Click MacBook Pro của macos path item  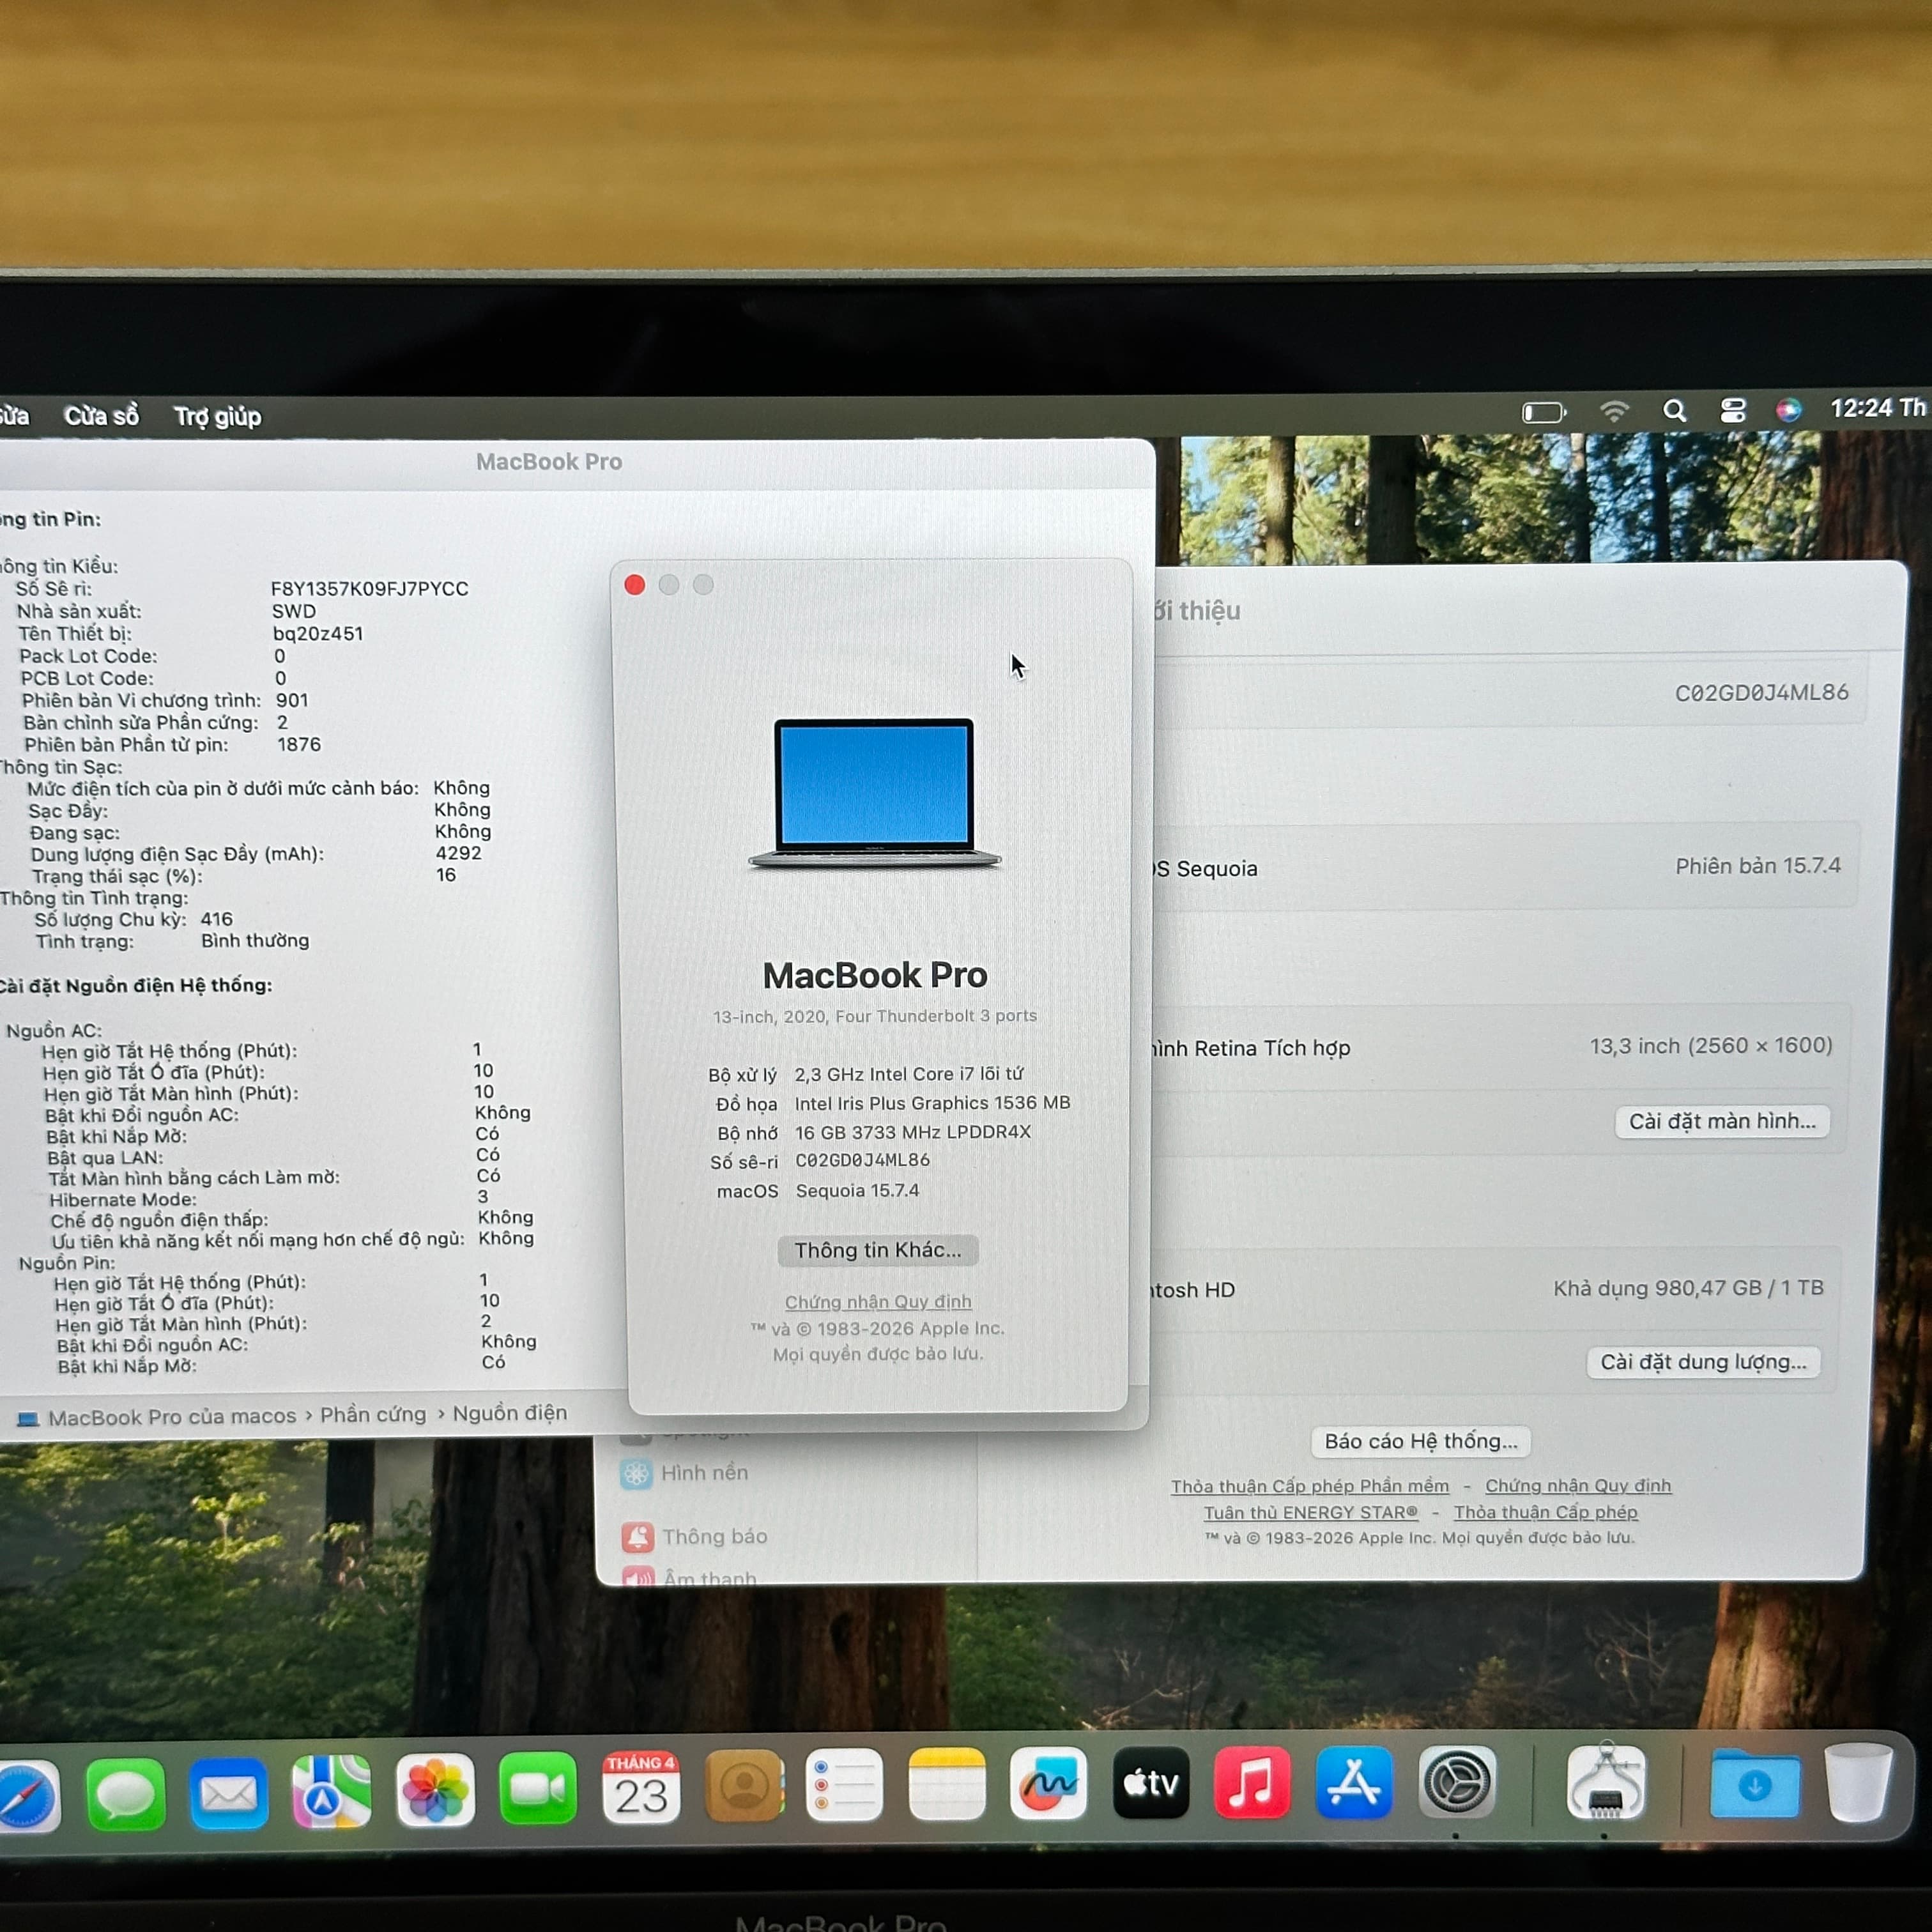(x=158, y=1417)
